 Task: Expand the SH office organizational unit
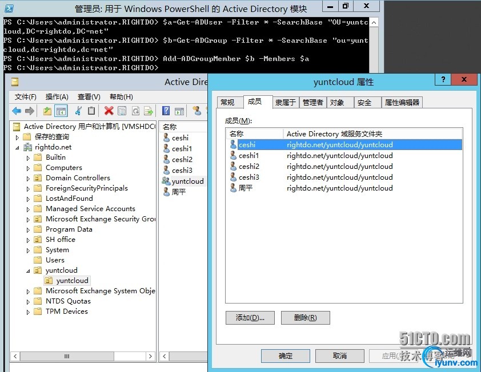(x=28, y=240)
